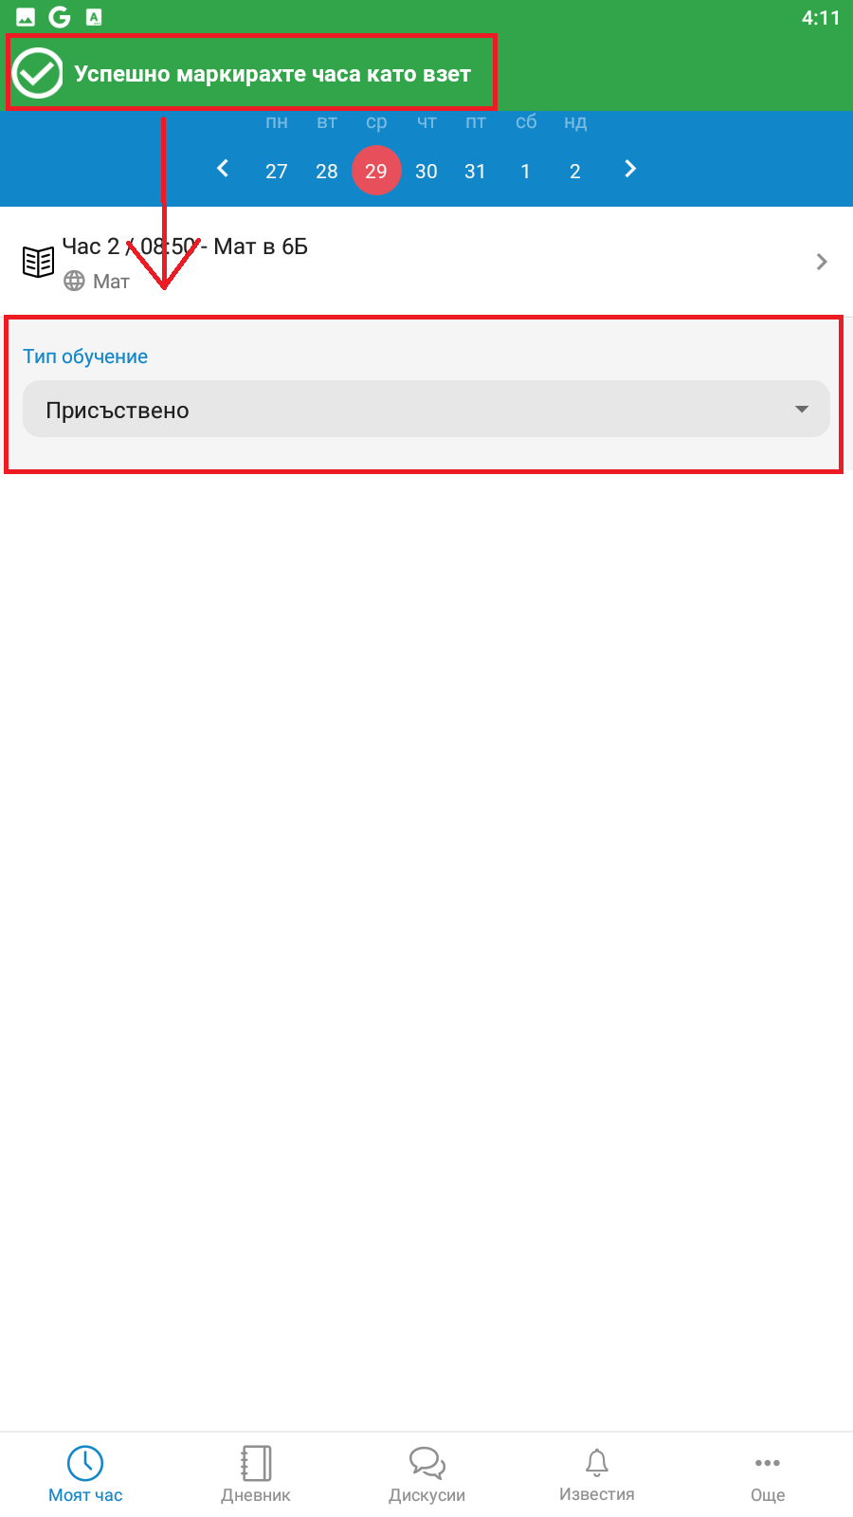Tap the open book lesson icon
Image resolution: width=853 pixels, height=1517 pixels.
pyautogui.click(x=38, y=262)
